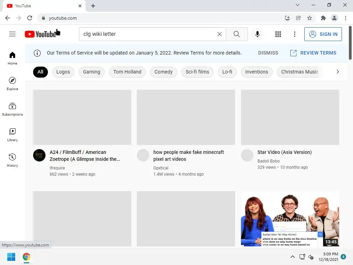Clear the search box text

tap(220, 34)
